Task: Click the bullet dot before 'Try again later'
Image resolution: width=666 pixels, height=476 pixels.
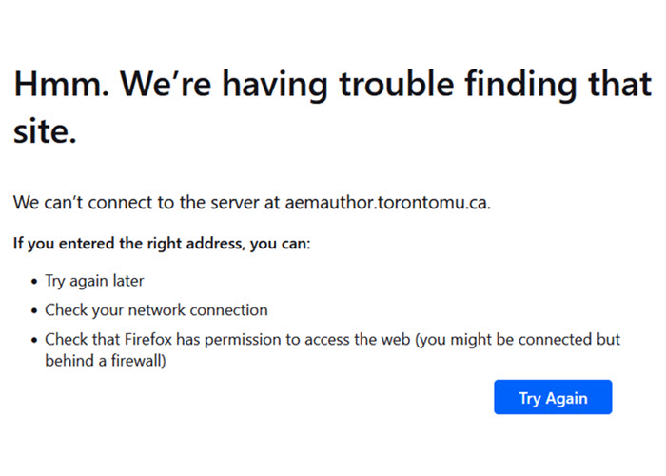Action: pyautogui.click(x=32, y=282)
